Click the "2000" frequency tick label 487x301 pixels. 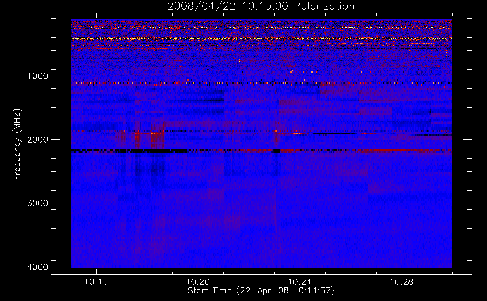pyautogui.click(x=38, y=140)
